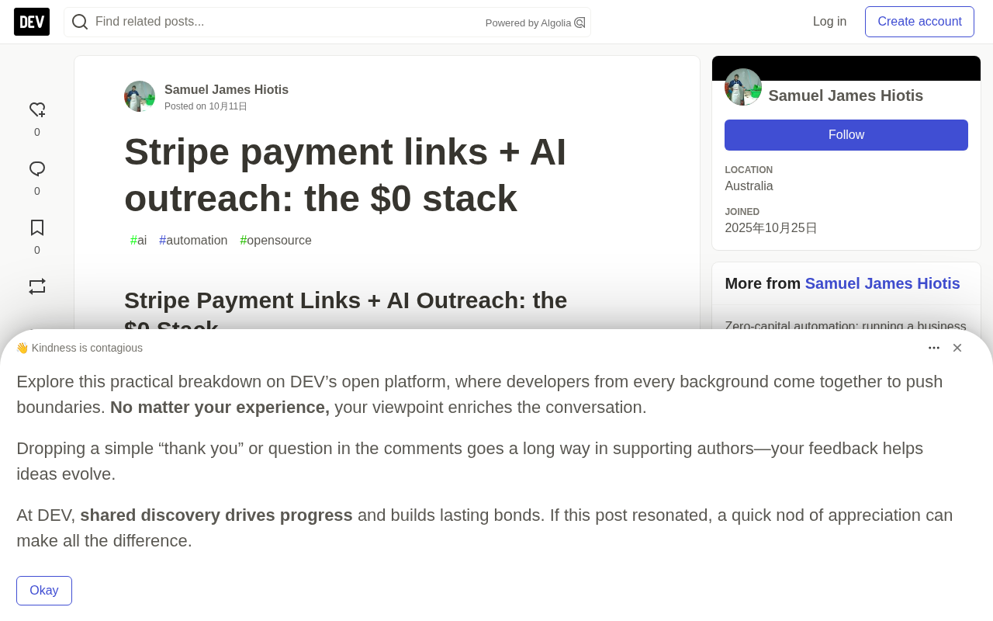This screenshot has height=621, width=993.
Task: Click the search magnifier icon
Action: (80, 22)
